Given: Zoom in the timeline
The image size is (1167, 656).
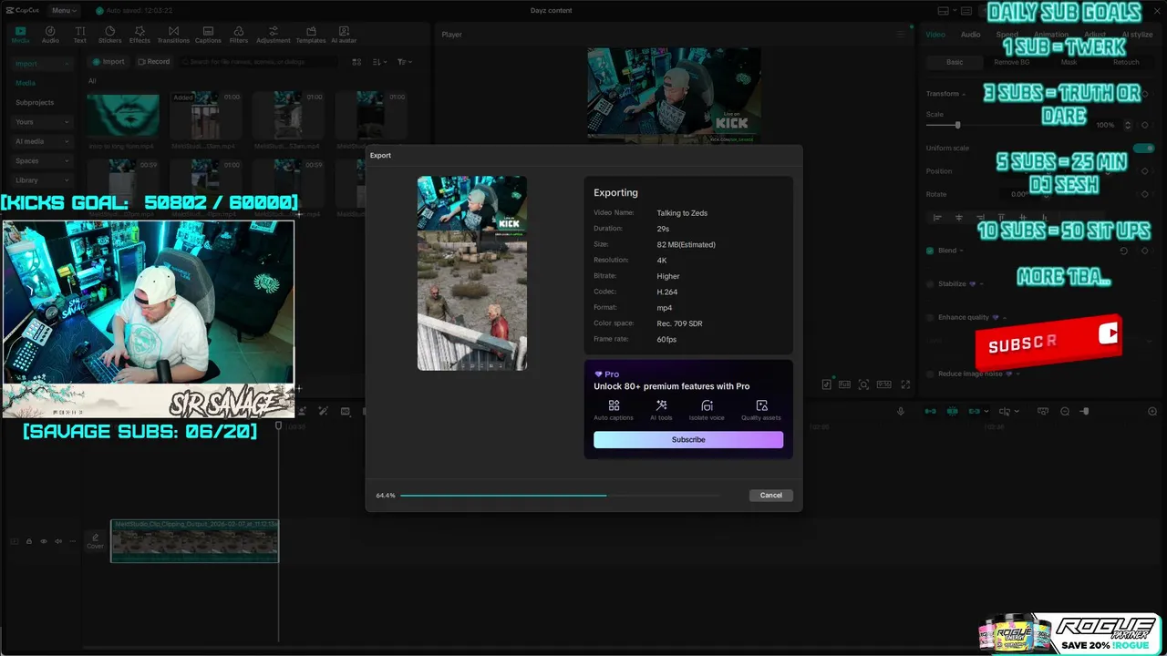Looking at the screenshot, I should click(x=1152, y=412).
